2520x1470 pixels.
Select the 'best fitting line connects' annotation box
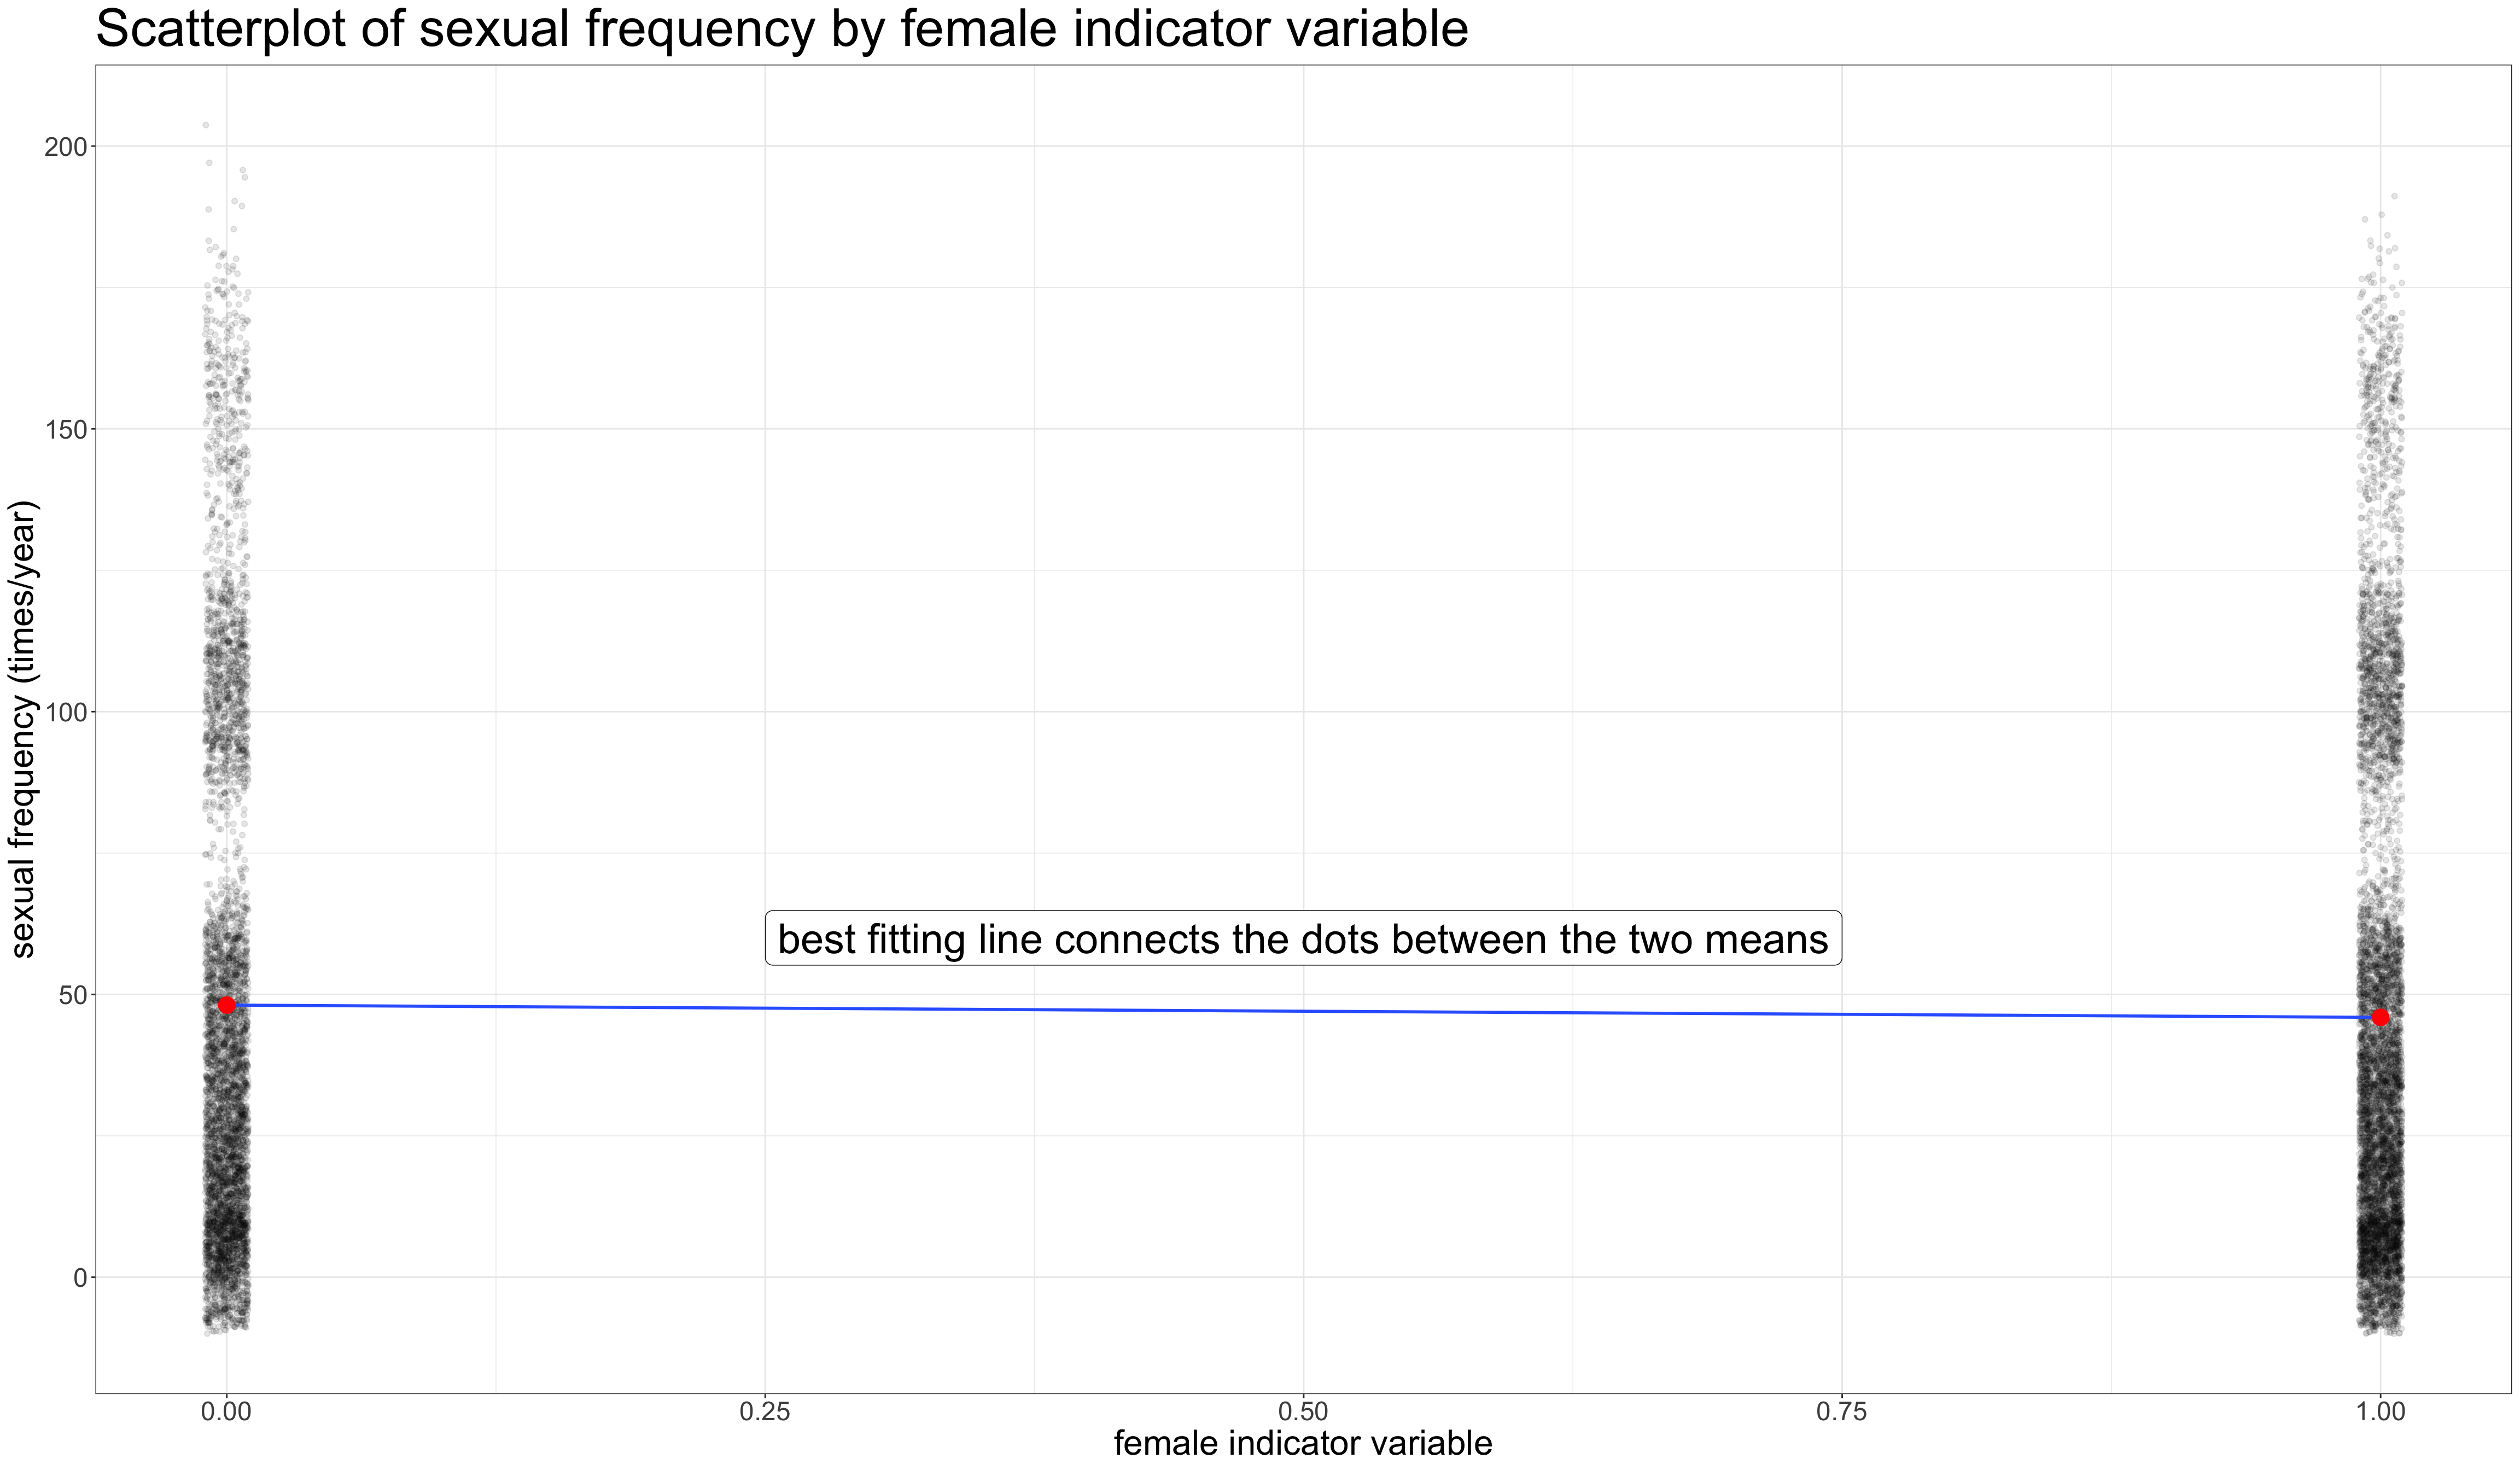coord(1302,939)
